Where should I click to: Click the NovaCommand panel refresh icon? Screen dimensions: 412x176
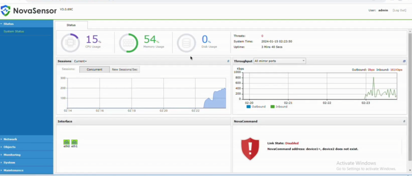404,121
